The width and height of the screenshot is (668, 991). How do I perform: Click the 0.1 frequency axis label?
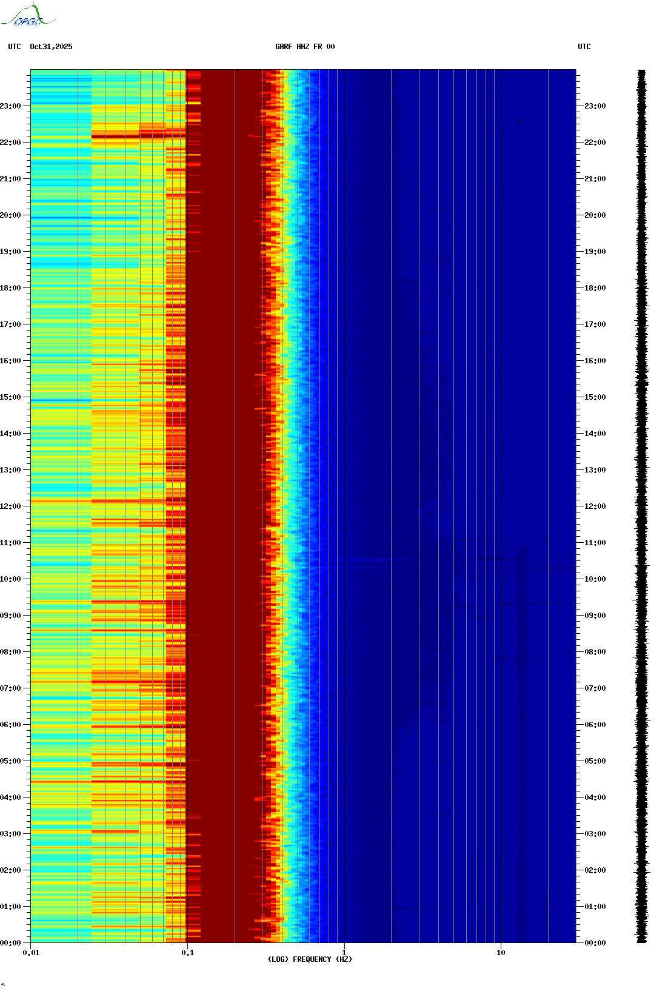tap(187, 953)
